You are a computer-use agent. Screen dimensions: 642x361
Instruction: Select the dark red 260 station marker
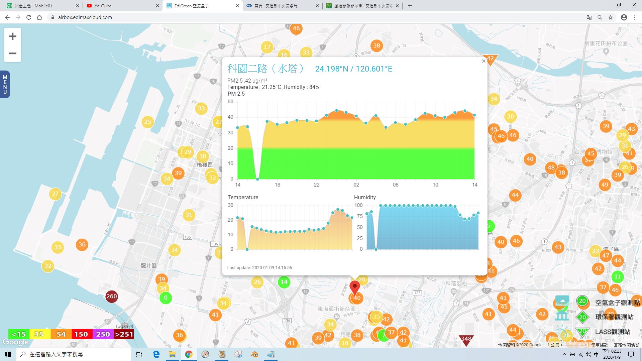pyautogui.click(x=111, y=296)
